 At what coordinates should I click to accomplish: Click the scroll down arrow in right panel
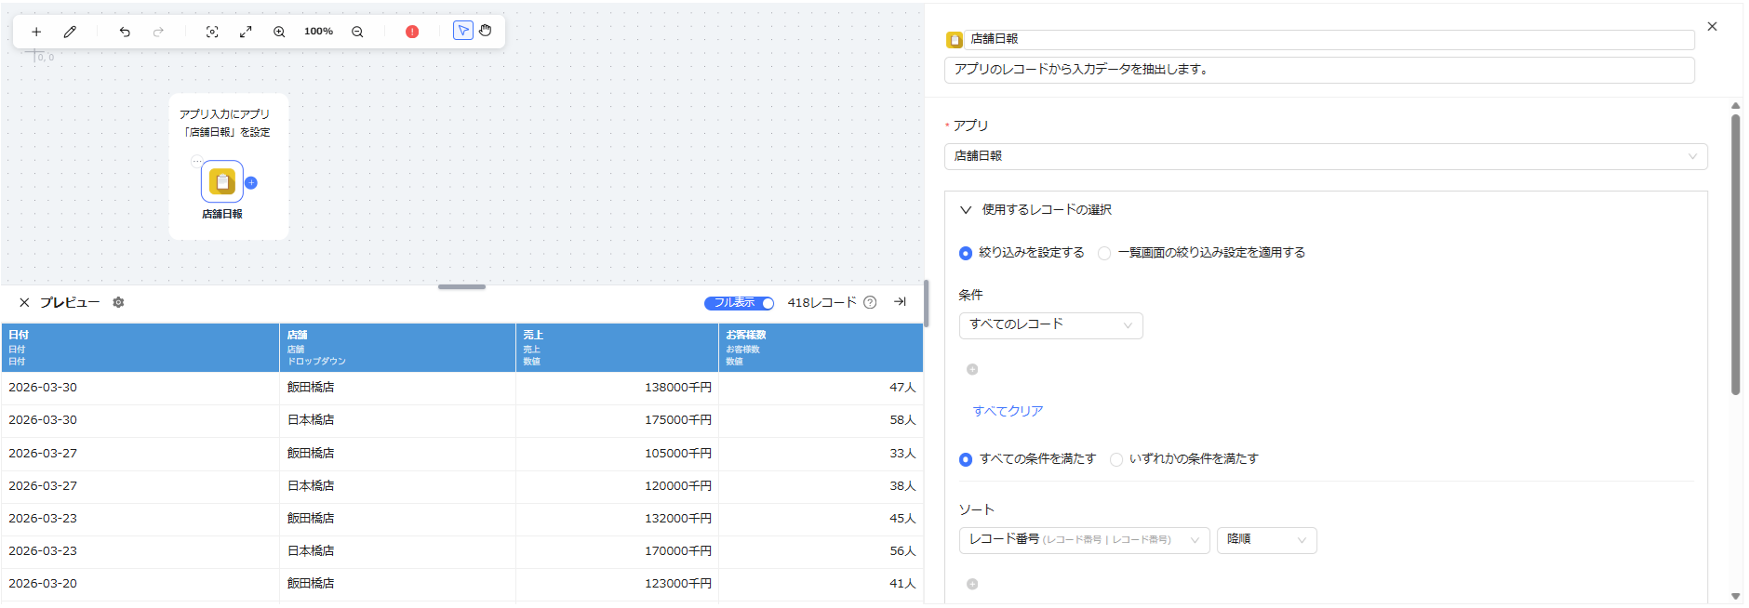point(1736,596)
